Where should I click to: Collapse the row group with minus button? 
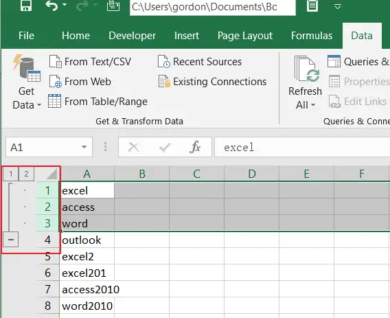[11, 240]
